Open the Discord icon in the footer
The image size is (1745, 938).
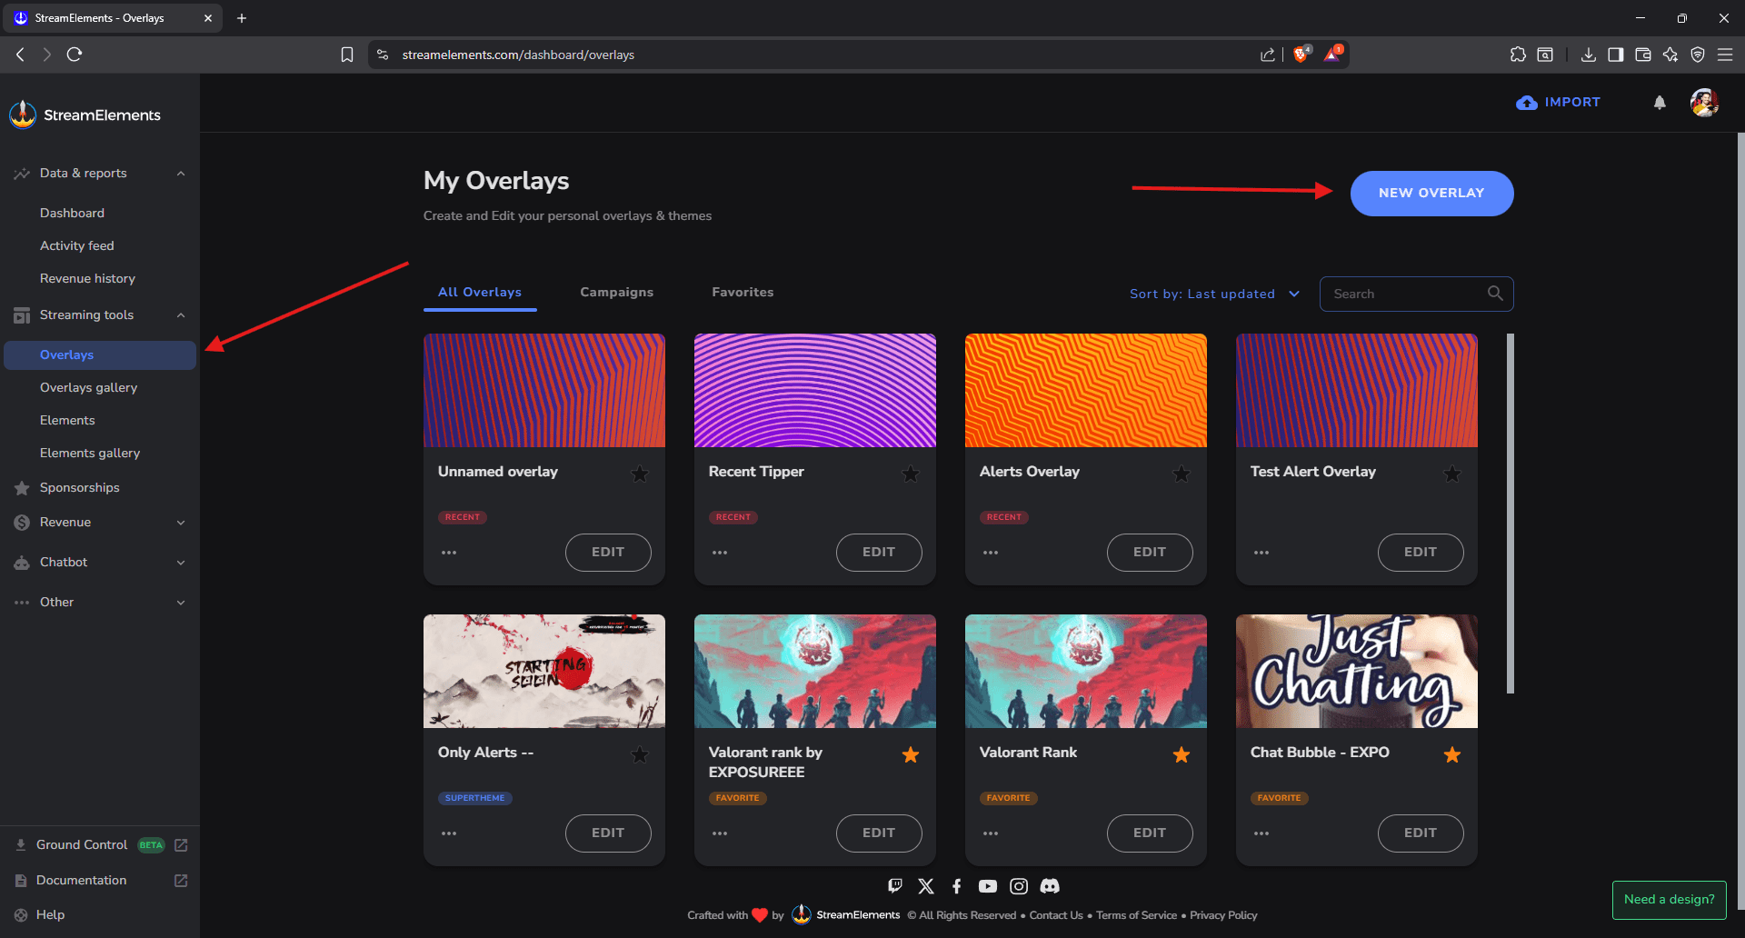tap(1050, 885)
